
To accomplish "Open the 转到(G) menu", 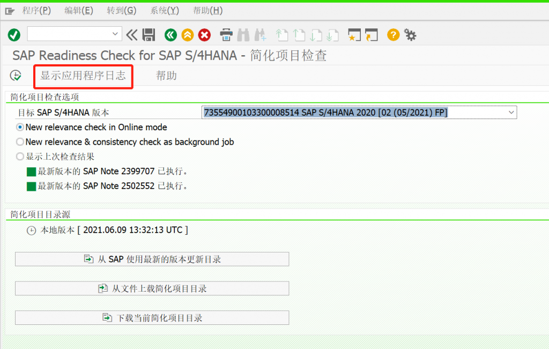I will (x=122, y=11).
